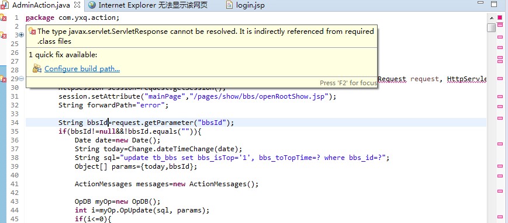
Task: Collapse the method fold at line 29
Action: [x=22, y=79]
